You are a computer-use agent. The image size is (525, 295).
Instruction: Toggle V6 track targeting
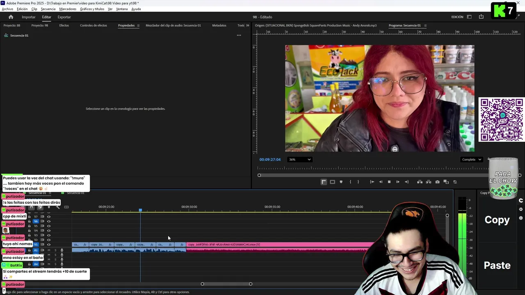tap(36, 221)
